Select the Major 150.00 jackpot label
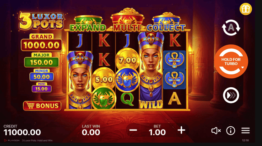This screenshot has height=146, width=262. (41, 60)
